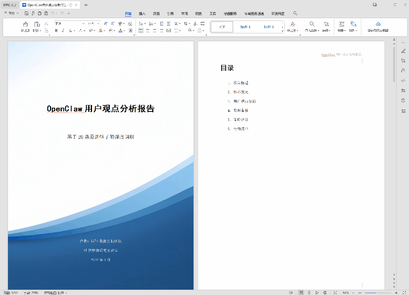Open code brackets icon in right sidebar
Image resolution: width=409 pixels, height=295 pixels.
pos(403,81)
